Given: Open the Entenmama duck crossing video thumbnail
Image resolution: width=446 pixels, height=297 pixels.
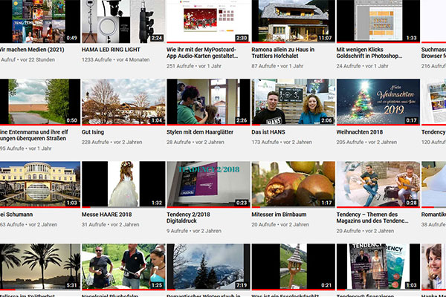Looking at the screenshot, I should click(40, 102).
